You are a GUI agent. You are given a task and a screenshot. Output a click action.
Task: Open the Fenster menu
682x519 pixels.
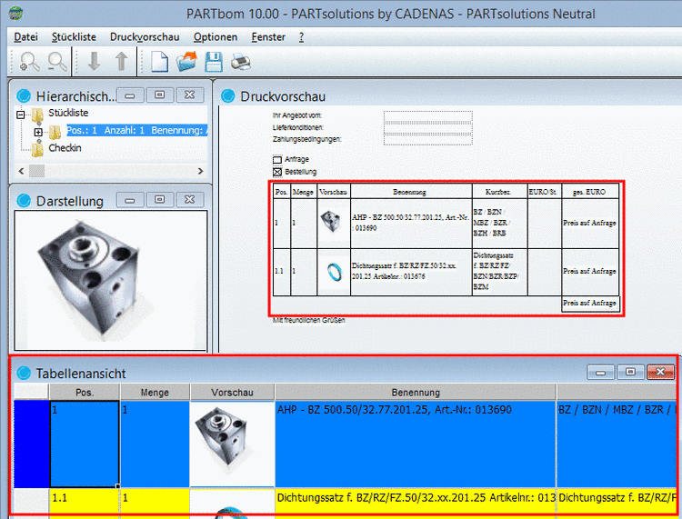click(268, 37)
